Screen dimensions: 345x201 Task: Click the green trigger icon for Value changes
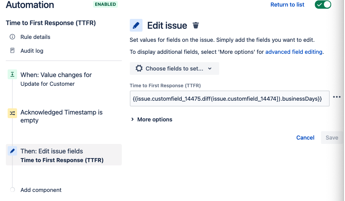click(12, 75)
